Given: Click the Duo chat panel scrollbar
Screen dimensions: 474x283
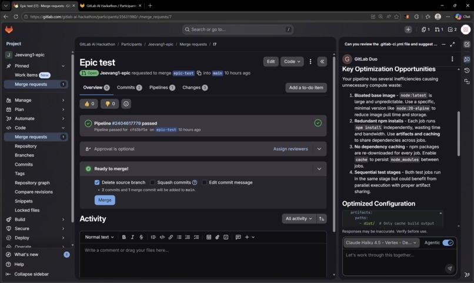Looking at the screenshot, I should click(x=458, y=134).
